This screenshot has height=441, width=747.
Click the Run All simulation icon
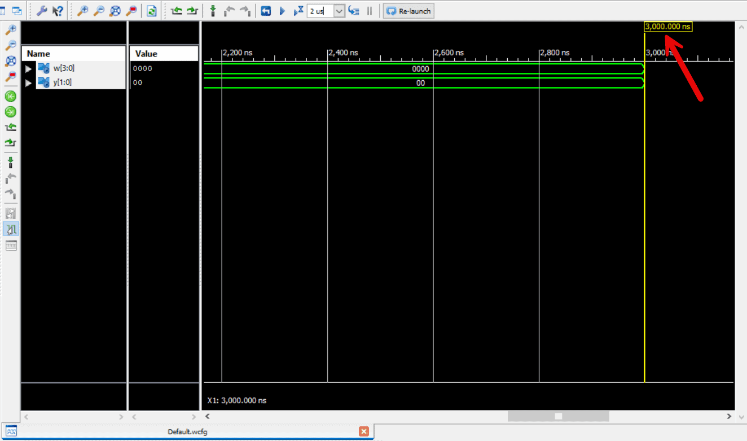pyautogui.click(x=282, y=10)
